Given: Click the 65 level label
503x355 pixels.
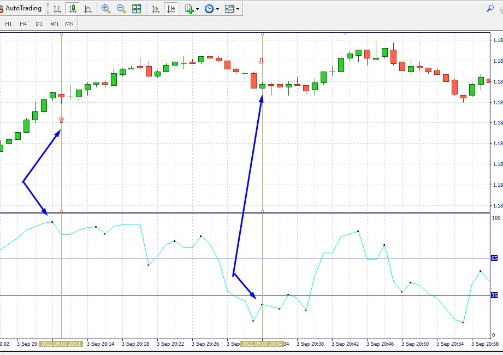Looking at the screenshot, I should [x=494, y=258].
